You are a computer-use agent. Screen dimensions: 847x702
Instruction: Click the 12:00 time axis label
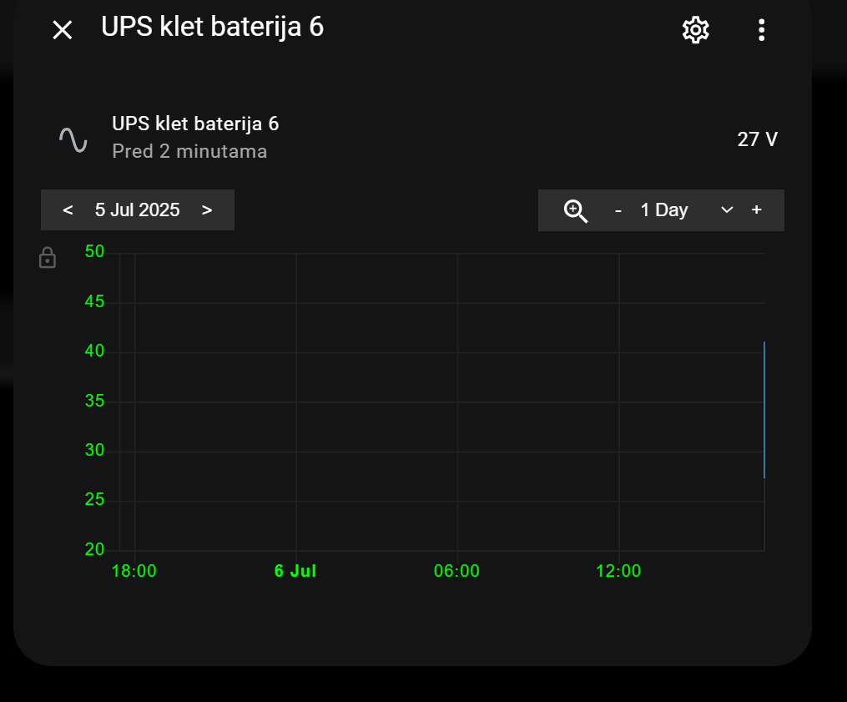tap(618, 571)
